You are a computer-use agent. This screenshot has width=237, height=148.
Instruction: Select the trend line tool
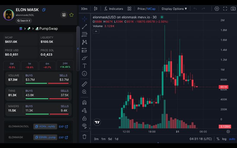click(84, 27)
